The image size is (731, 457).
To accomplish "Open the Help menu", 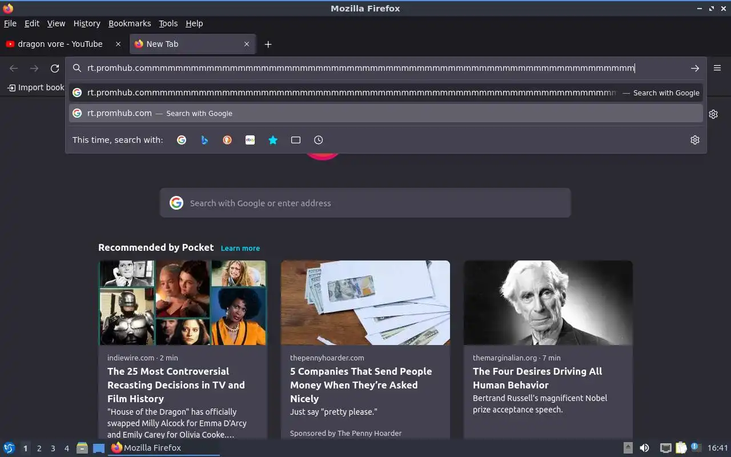I will pos(194,23).
